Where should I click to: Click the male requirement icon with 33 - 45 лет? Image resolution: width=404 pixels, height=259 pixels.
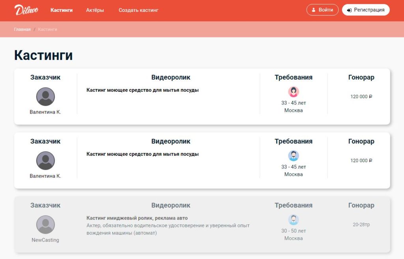click(x=294, y=156)
